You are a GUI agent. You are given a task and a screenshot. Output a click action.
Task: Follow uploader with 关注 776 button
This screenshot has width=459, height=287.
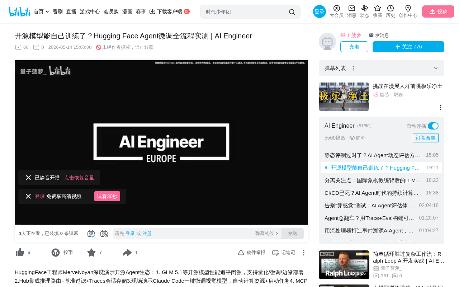[x=408, y=47]
